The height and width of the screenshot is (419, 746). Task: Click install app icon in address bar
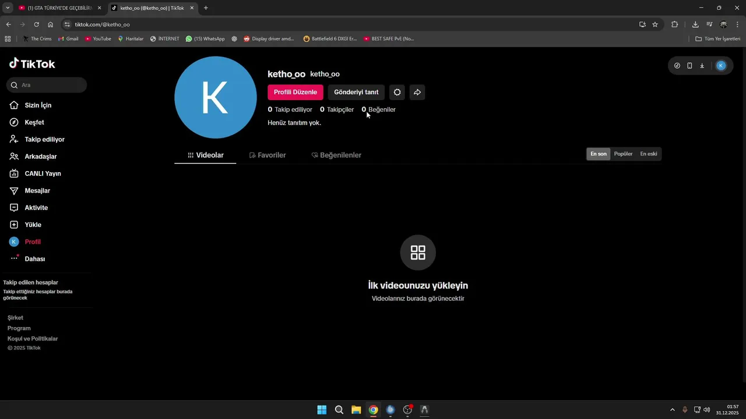[642, 24]
